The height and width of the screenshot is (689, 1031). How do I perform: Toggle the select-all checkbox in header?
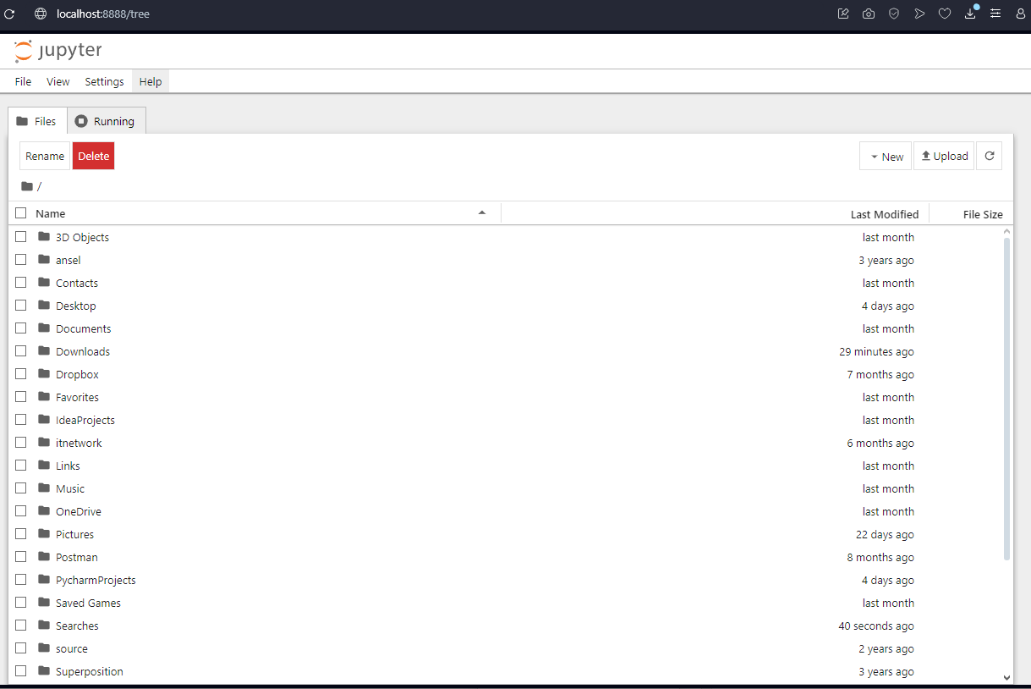[20, 213]
